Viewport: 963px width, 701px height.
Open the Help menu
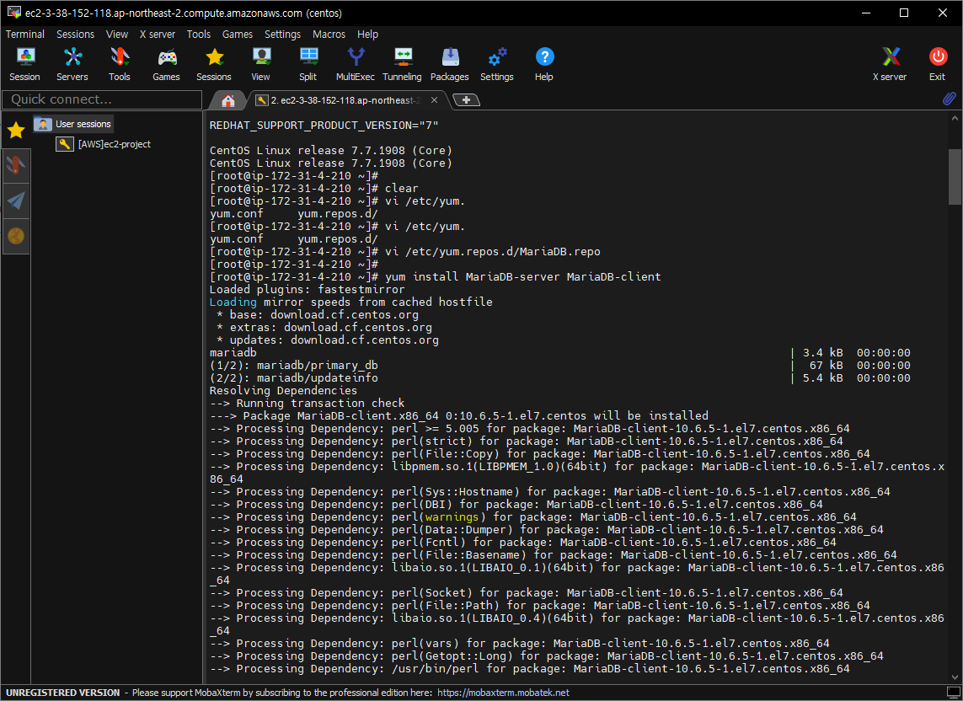point(367,35)
